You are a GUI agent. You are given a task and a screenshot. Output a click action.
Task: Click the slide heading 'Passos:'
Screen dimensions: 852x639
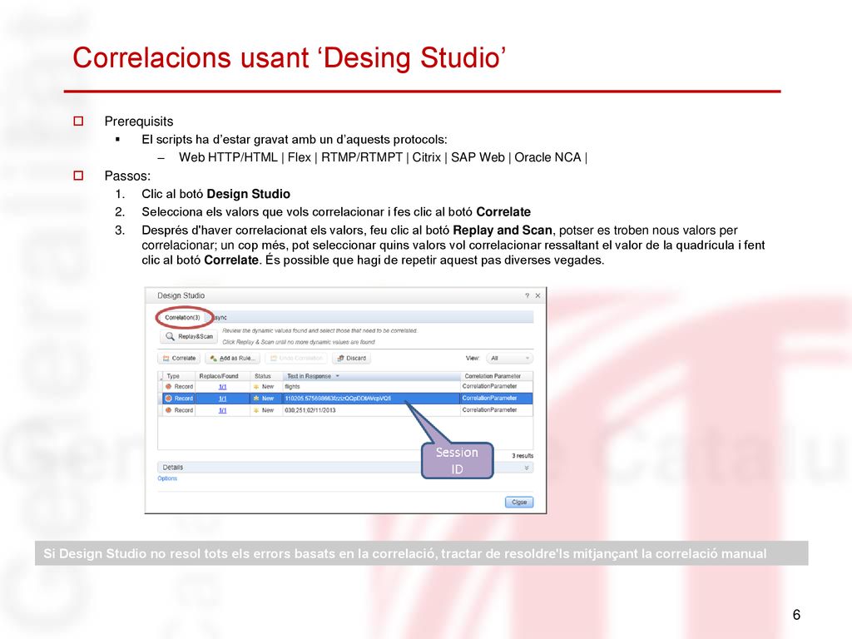(127, 176)
